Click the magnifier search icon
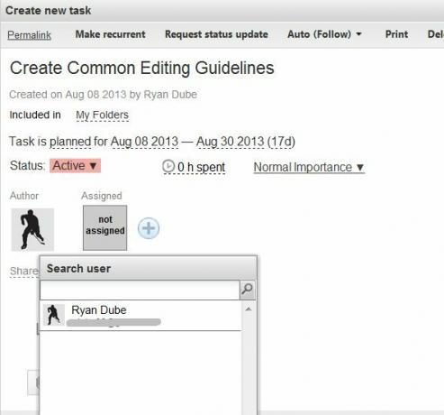This screenshot has height=415, width=444. click(248, 290)
